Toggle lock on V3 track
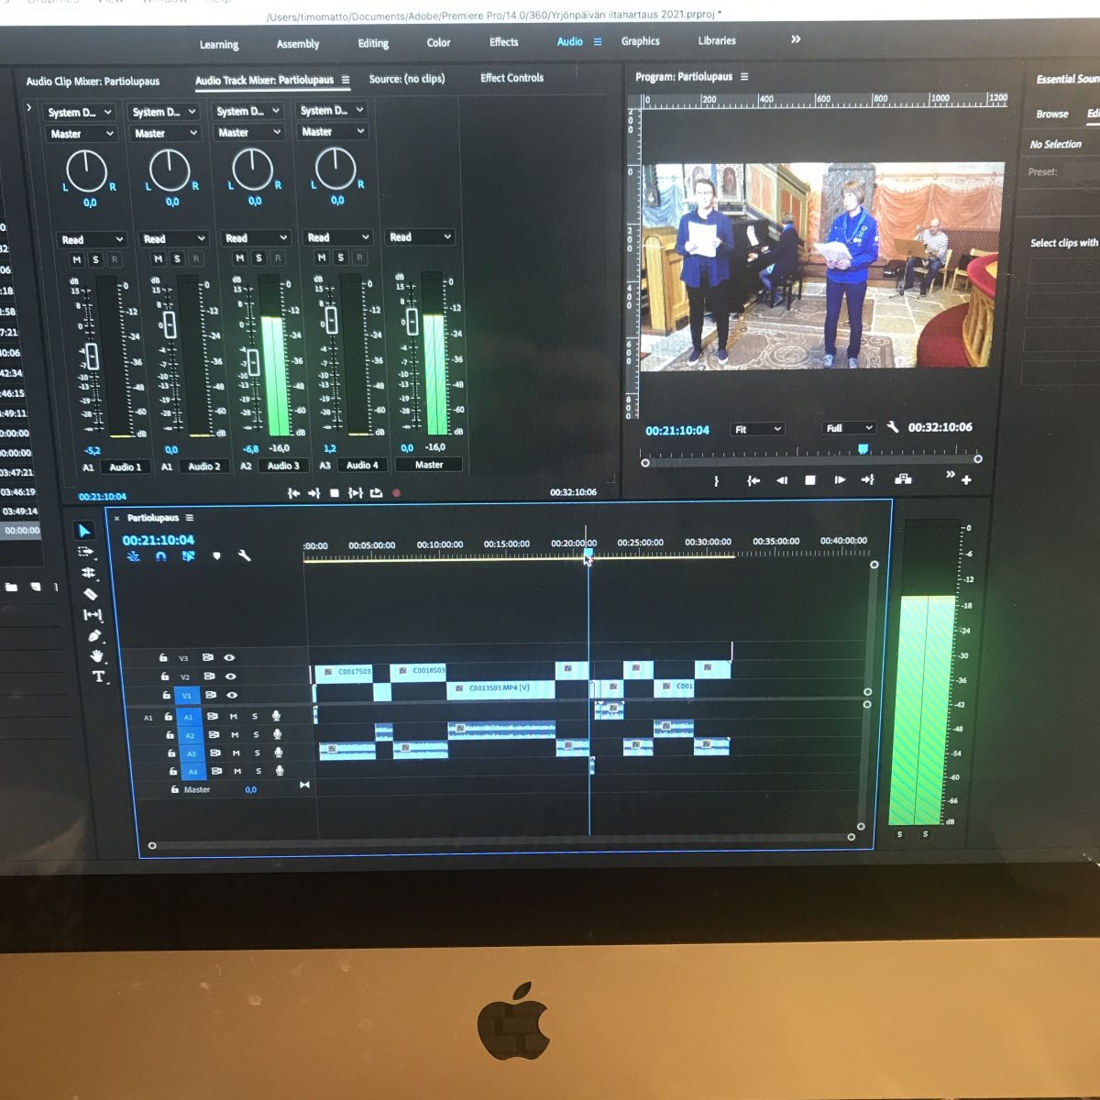 (x=163, y=657)
